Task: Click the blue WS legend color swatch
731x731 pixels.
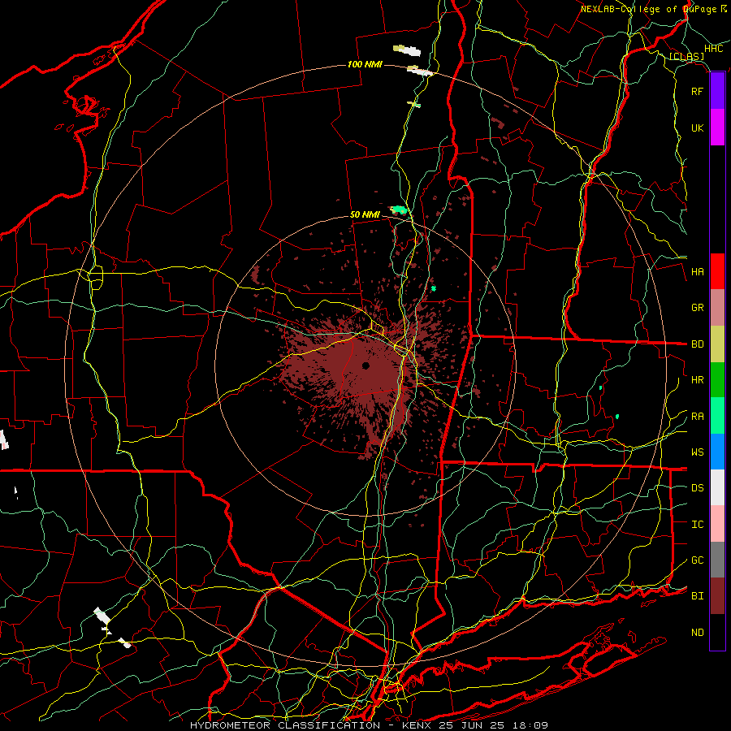Action: click(717, 452)
